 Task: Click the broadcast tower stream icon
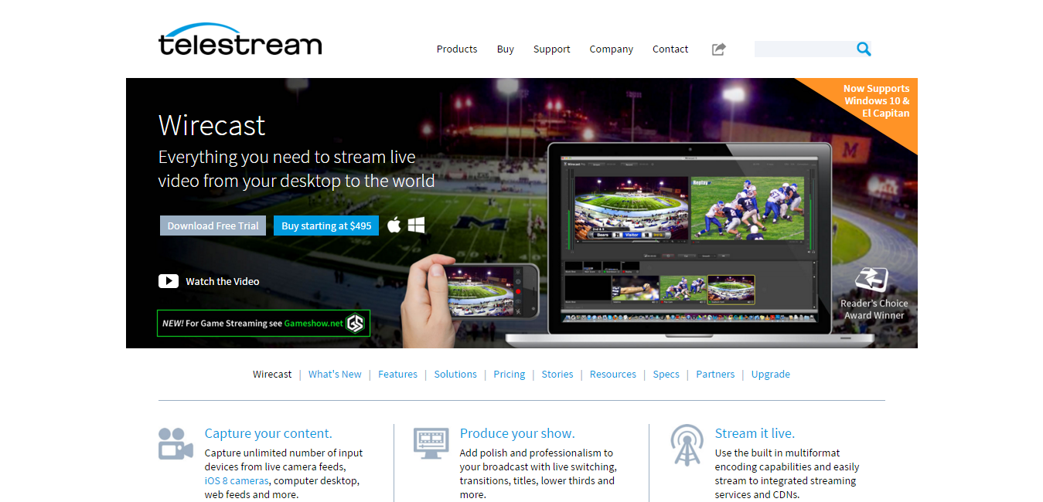[687, 445]
